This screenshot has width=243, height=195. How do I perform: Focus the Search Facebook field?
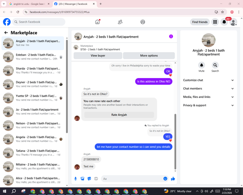point(39,22)
